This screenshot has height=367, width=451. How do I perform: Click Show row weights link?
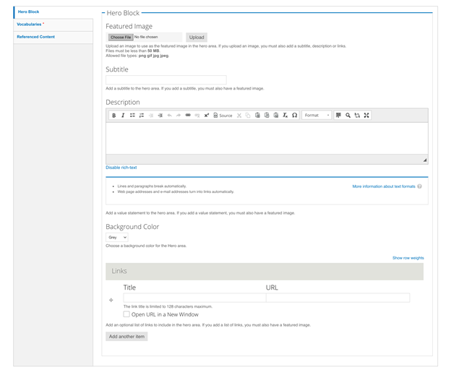[408, 258]
